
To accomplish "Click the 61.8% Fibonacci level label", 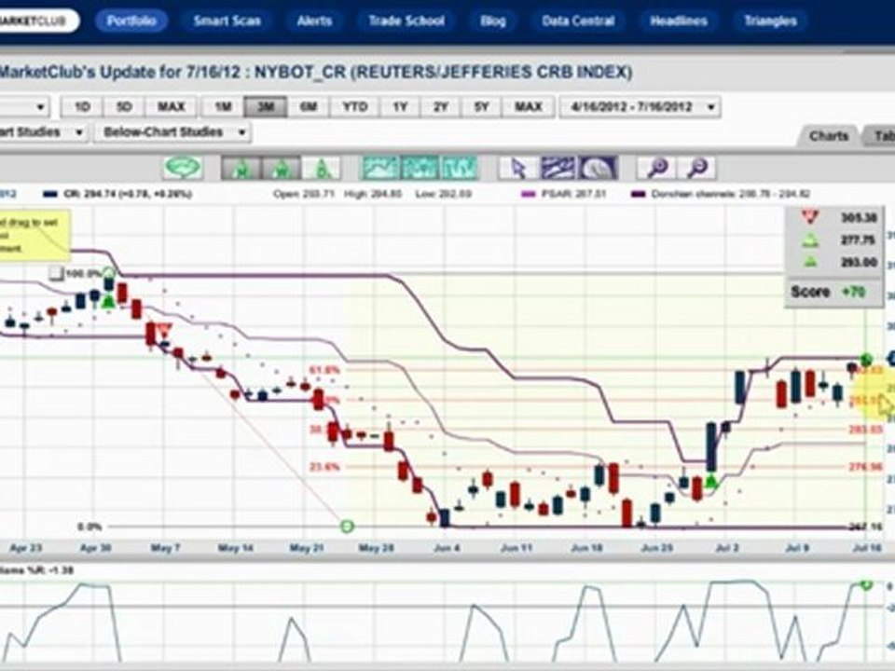I will click(x=324, y=370).
